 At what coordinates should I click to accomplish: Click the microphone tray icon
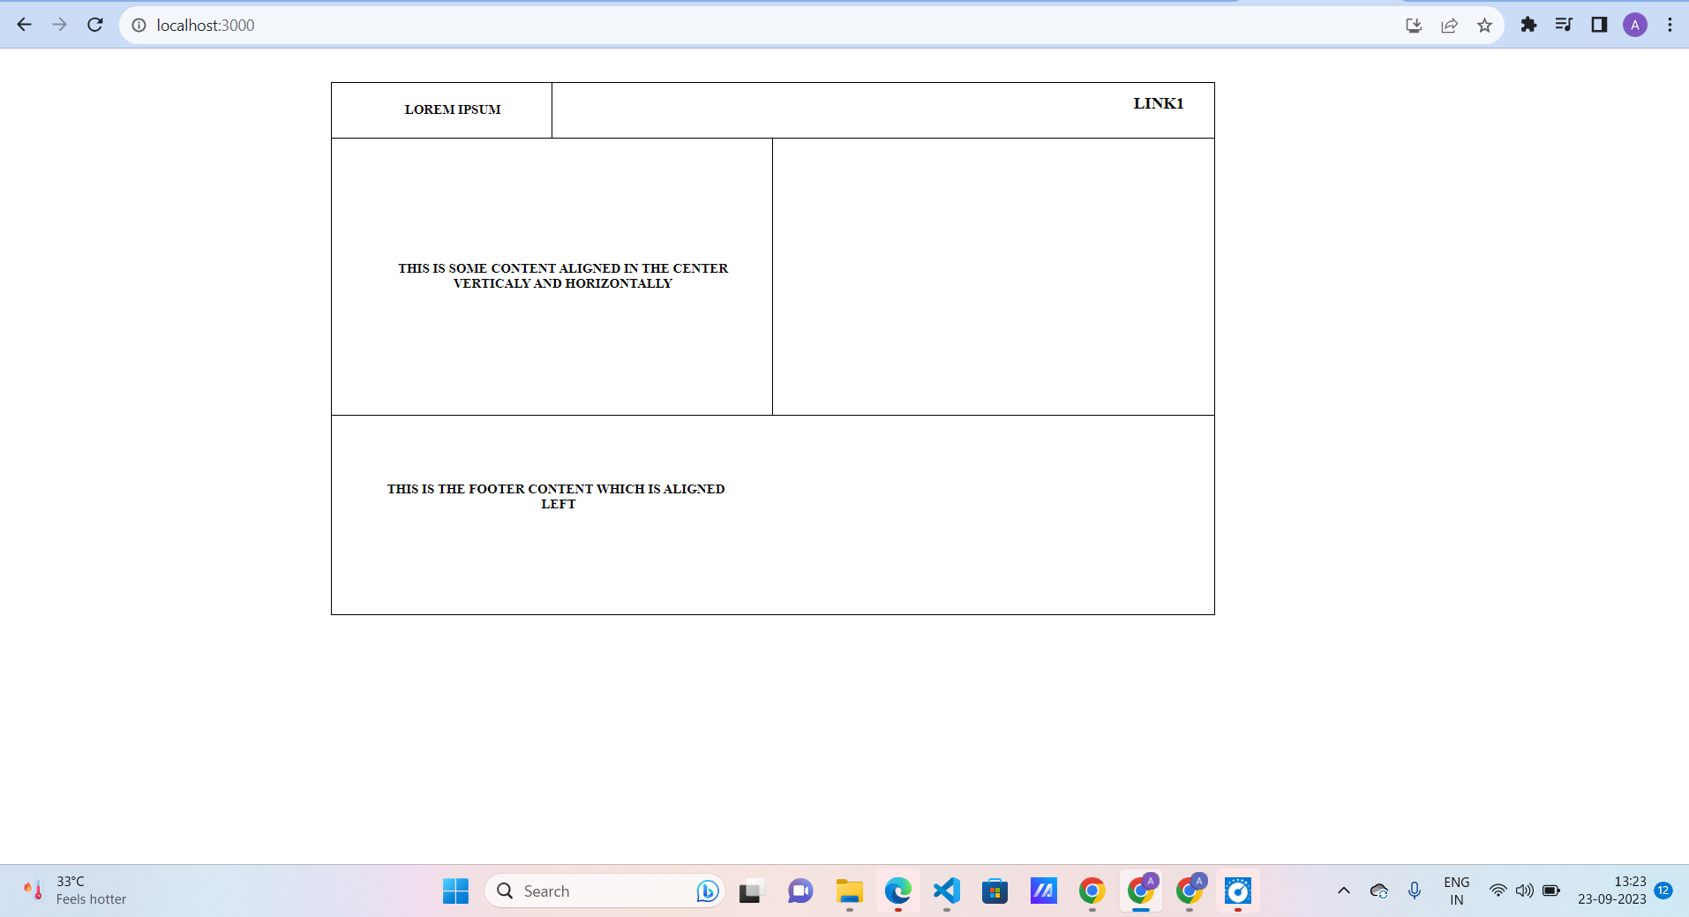point(1415,891)
